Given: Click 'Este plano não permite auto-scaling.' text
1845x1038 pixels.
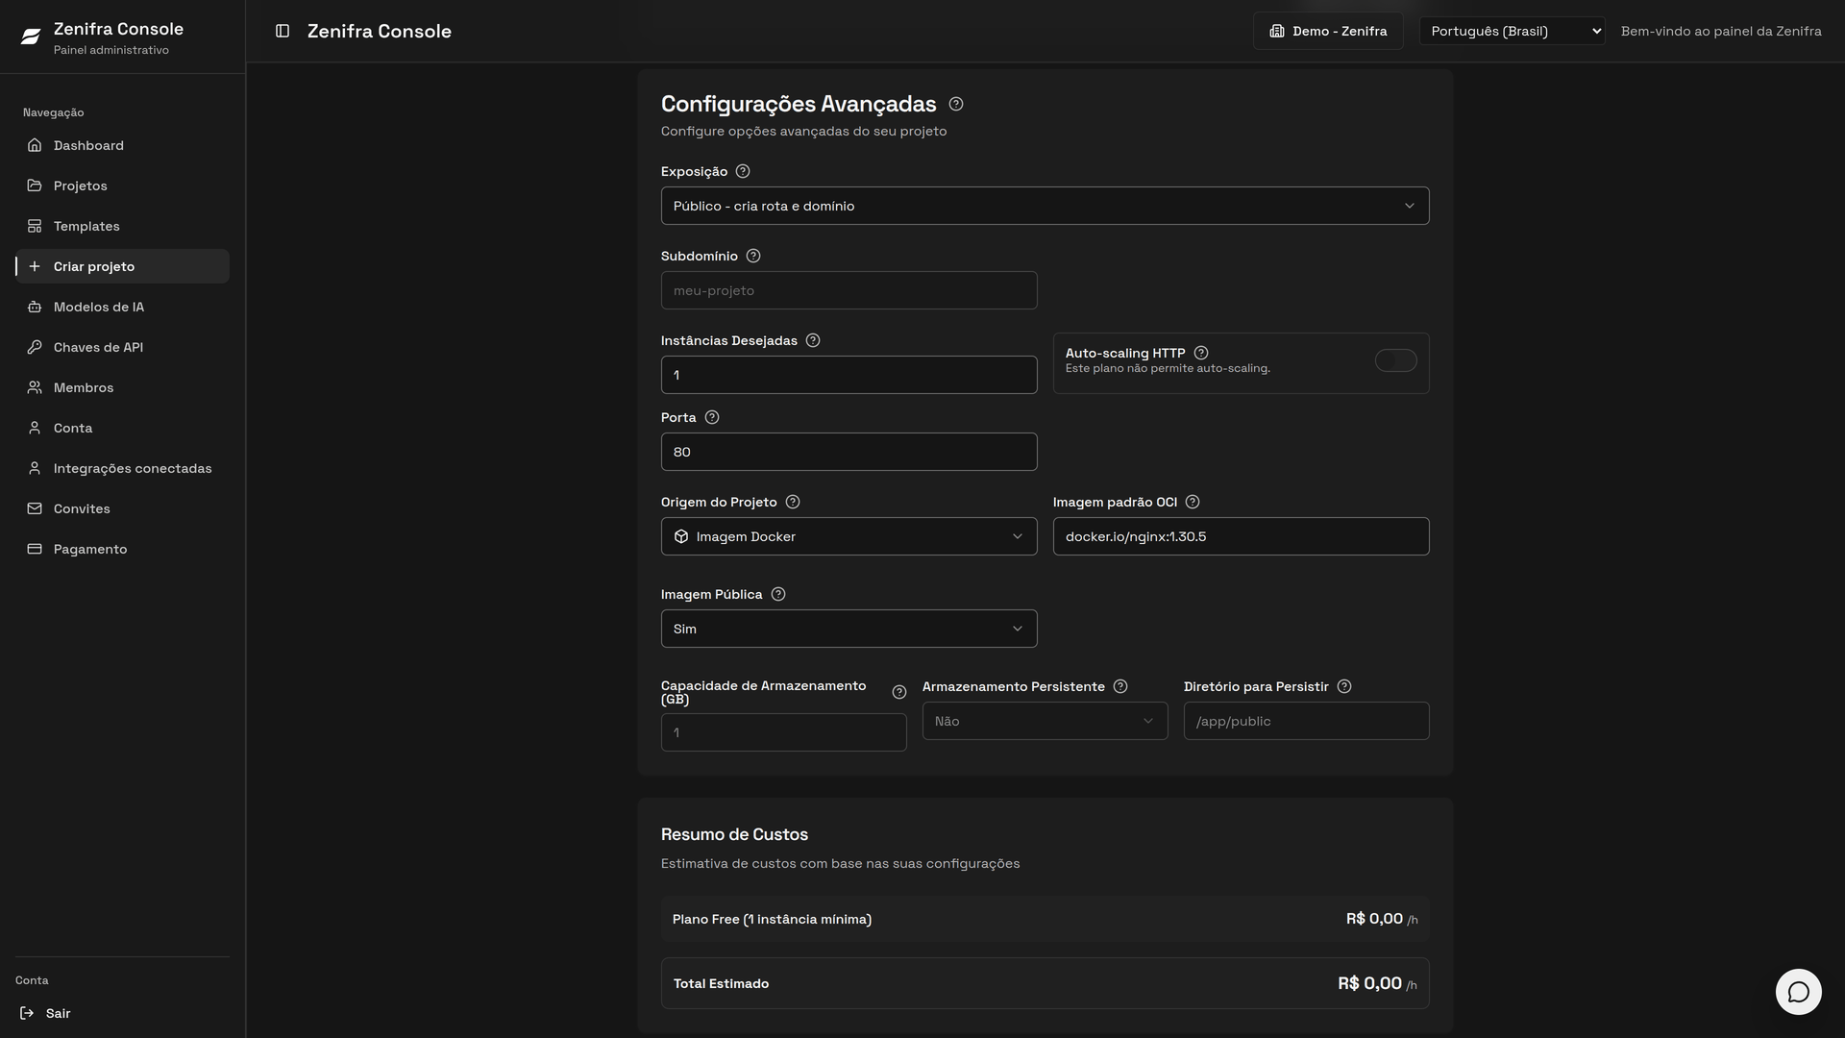Looking at the screenshot, I should pos(1168,368).
